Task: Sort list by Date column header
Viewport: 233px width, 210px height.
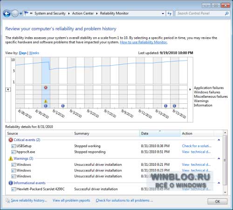Action: point(160,133)
